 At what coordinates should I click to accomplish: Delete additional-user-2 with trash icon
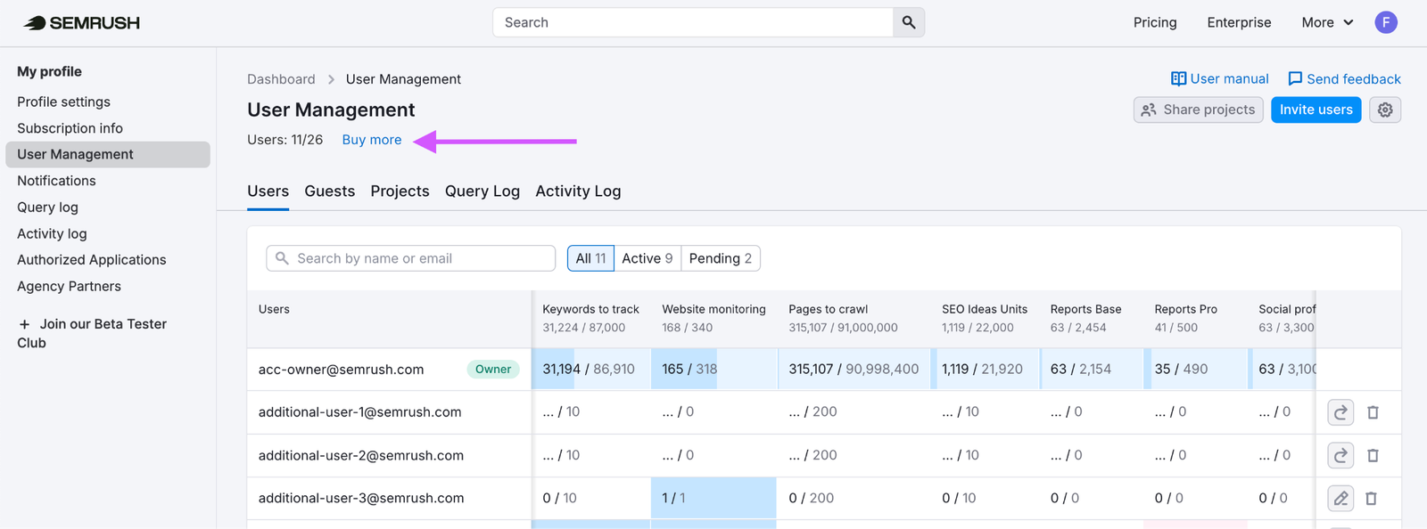1373,455
